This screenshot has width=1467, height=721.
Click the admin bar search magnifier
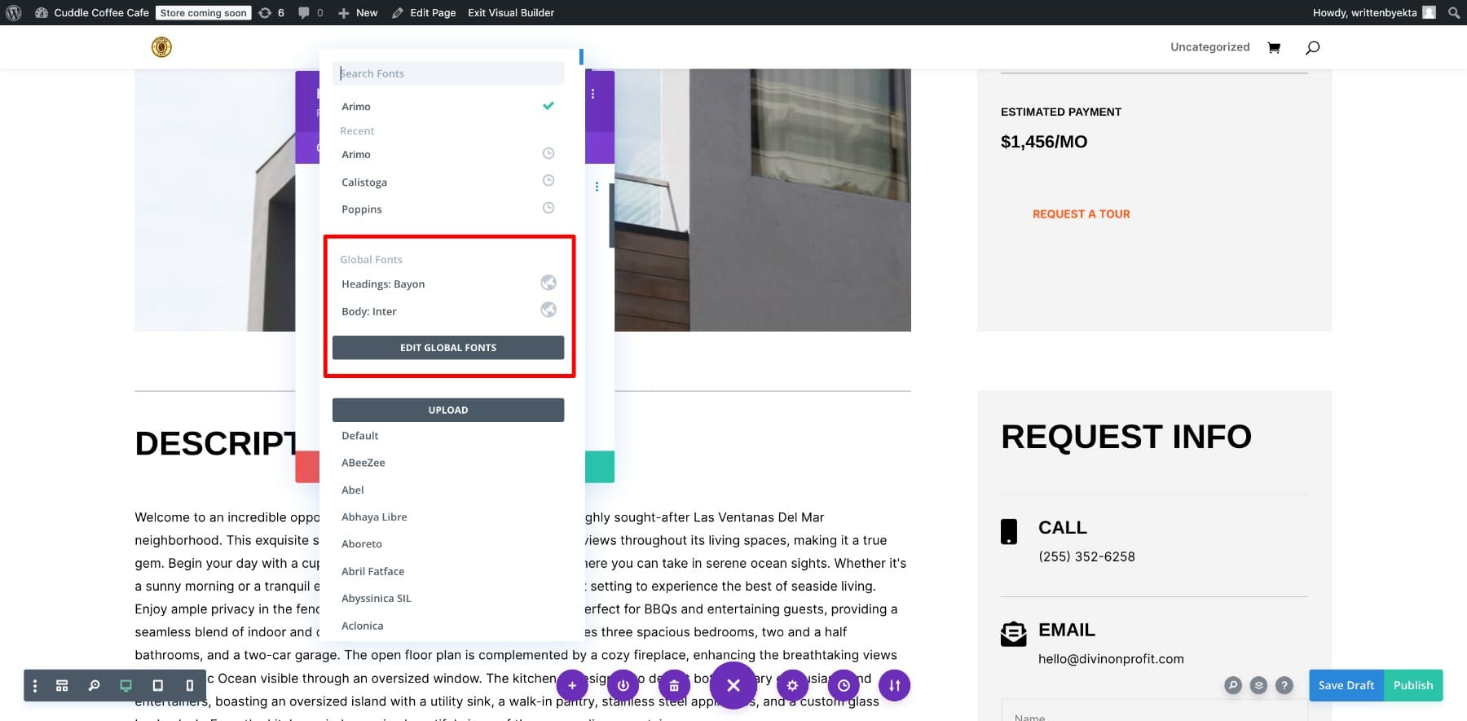point(1454,12)
